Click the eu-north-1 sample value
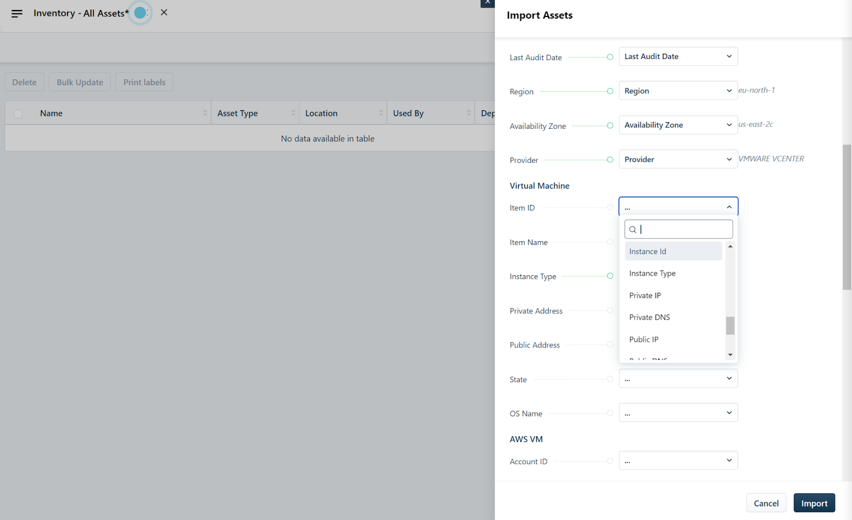 coord(756,90)
